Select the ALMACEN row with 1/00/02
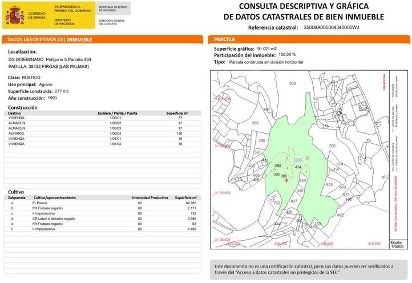This screenshot has width=412, height=283. point(103,123)
